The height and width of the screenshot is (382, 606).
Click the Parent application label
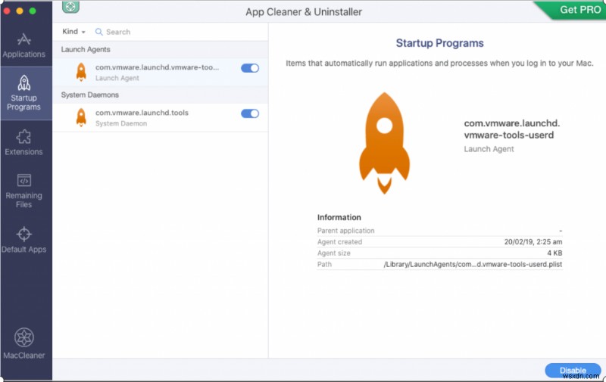[x=346, y=231]
